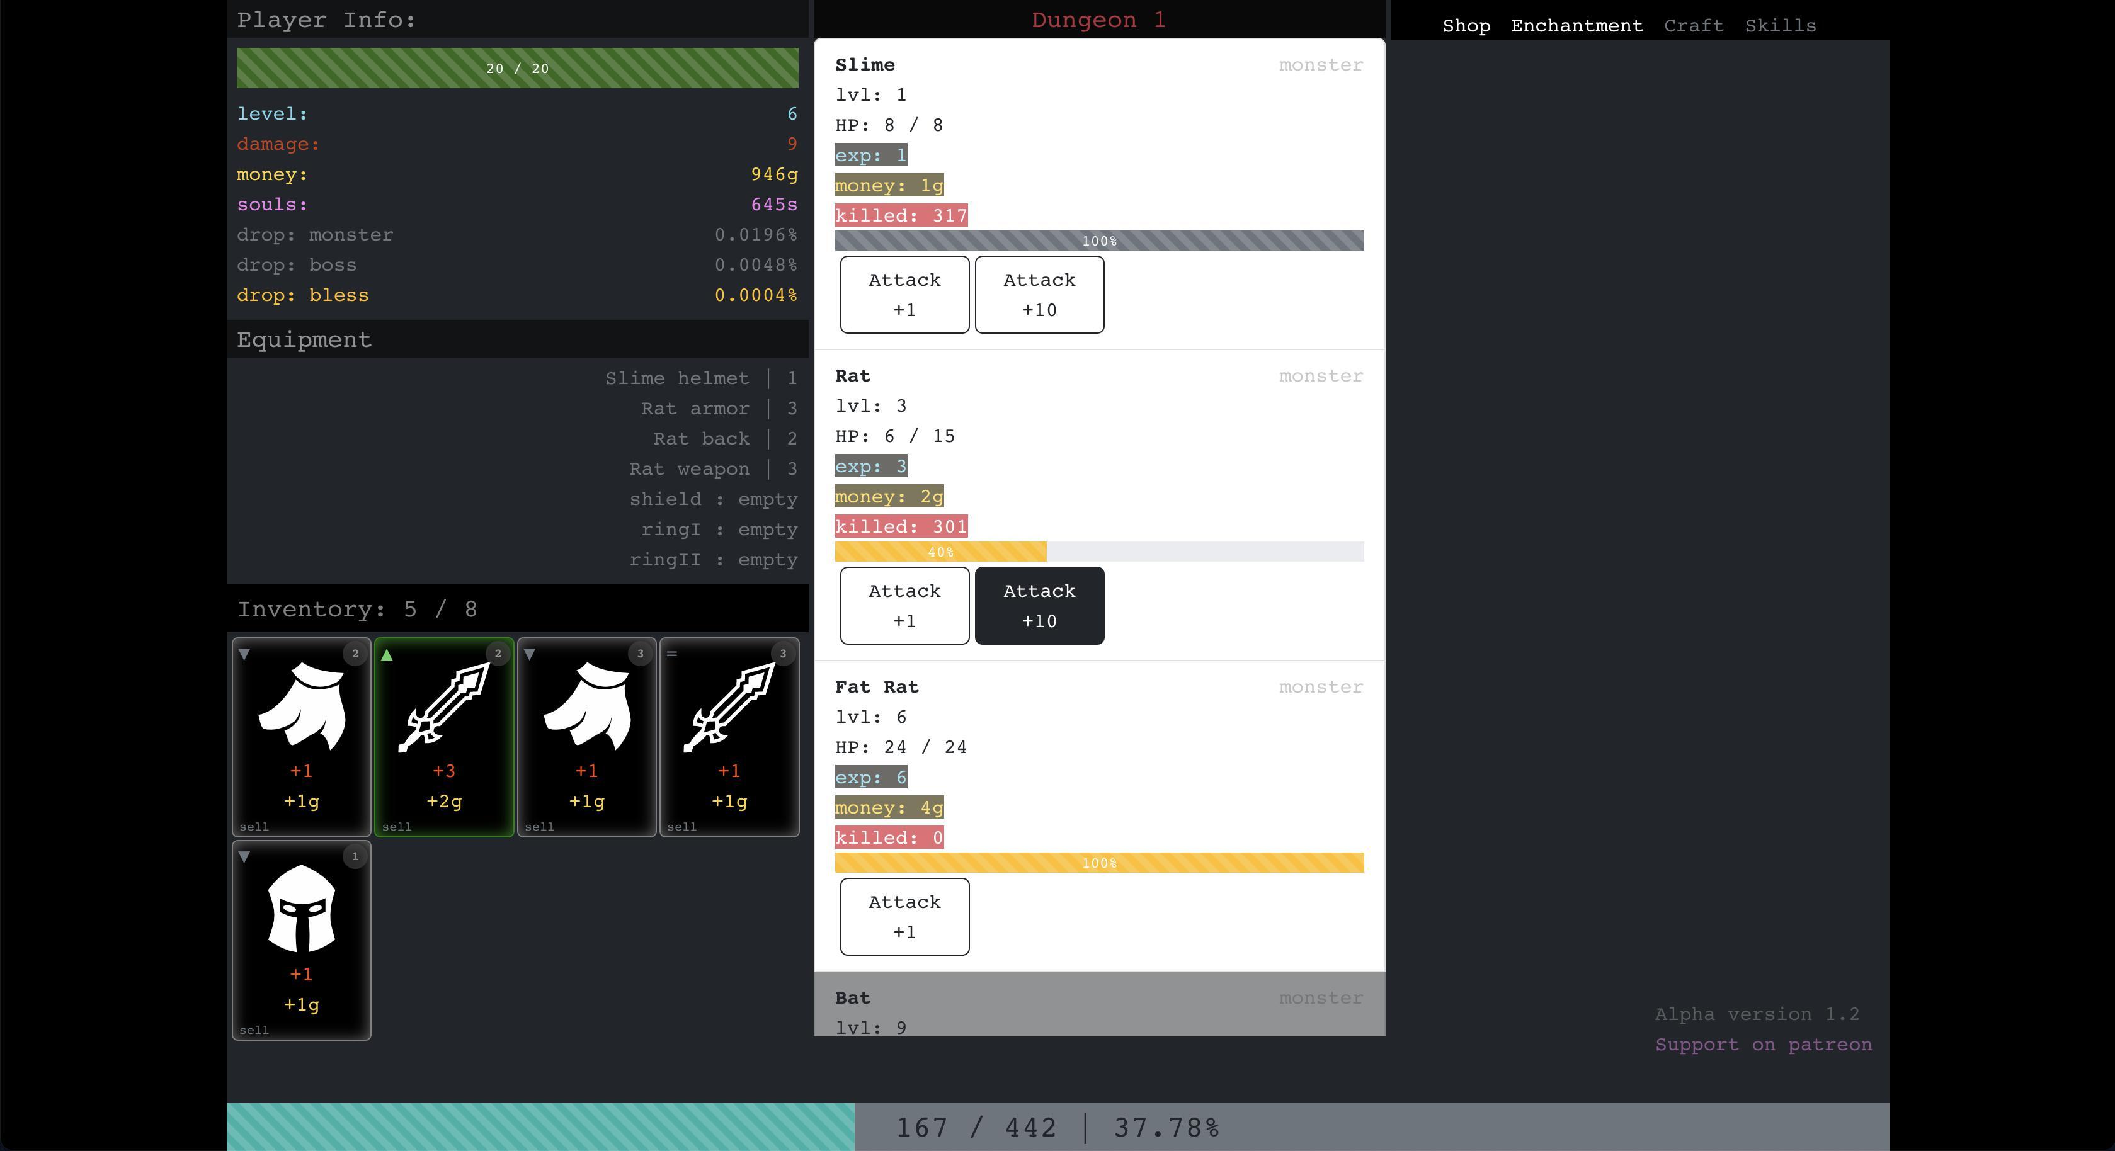Image resolution: width=2115 pixels, height=1151 pixels.
Task: Click the green-highlighted +3 sword item
Action: 443,722
